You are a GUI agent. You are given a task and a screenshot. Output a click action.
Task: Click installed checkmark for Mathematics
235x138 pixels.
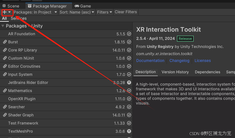129,91
